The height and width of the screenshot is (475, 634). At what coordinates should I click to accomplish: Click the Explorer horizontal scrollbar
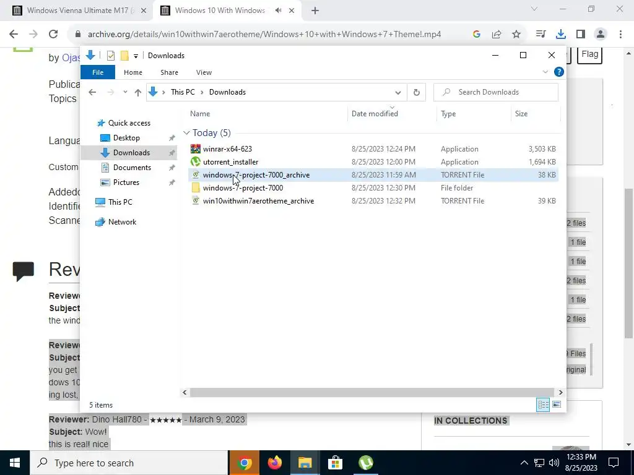[372, 393]
